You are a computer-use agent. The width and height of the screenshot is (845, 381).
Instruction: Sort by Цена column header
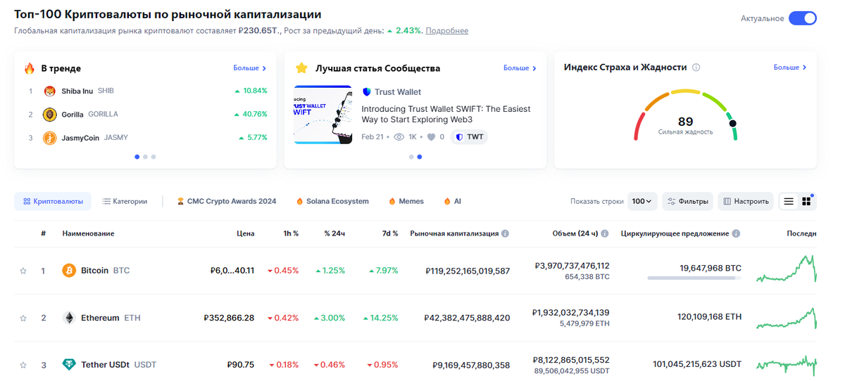coord(245,233)
